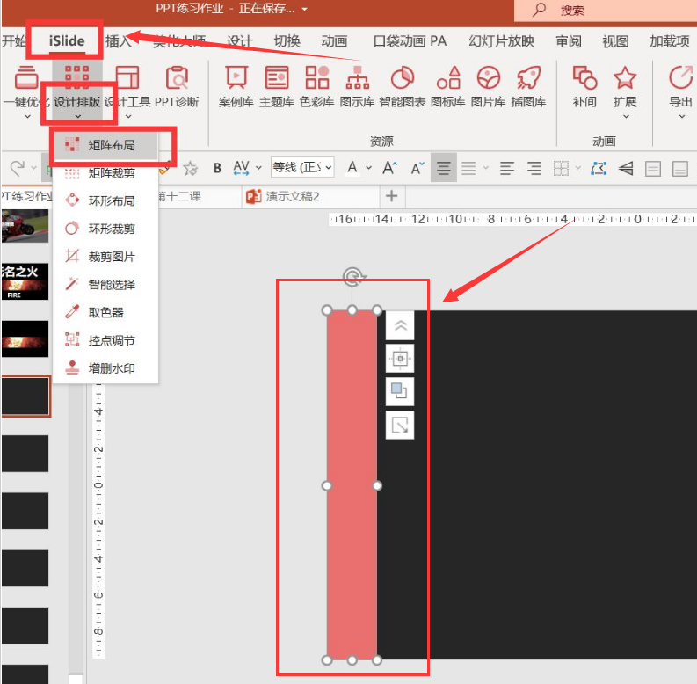Image resolution: width=697 pixels, height=684 pixels.
Task: Switch to the 切换 transitions tab
Action: [287, 41]
